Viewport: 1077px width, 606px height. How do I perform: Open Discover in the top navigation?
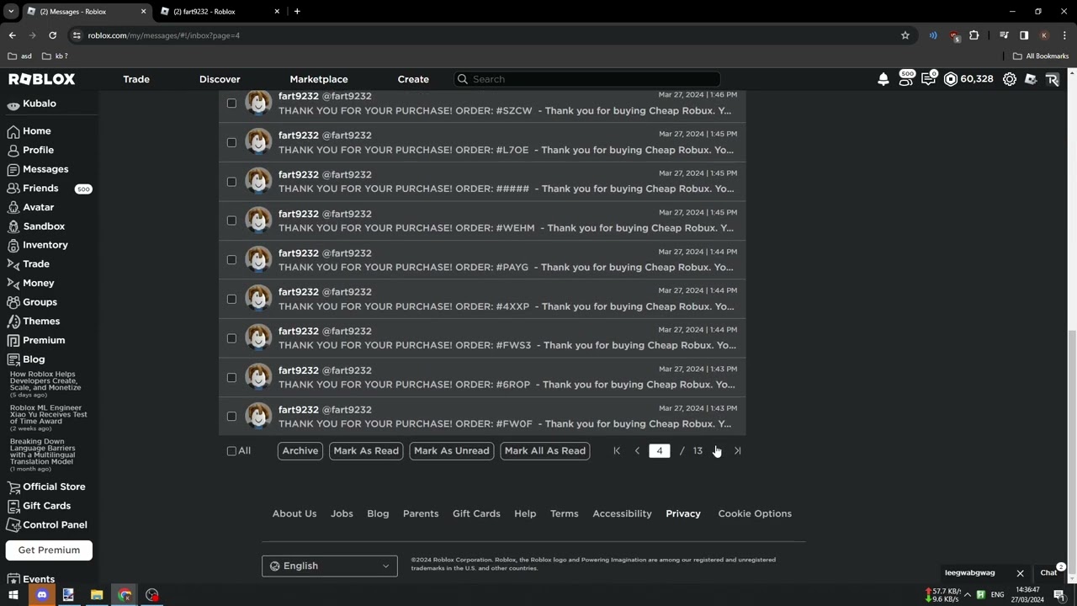point(220,79)
